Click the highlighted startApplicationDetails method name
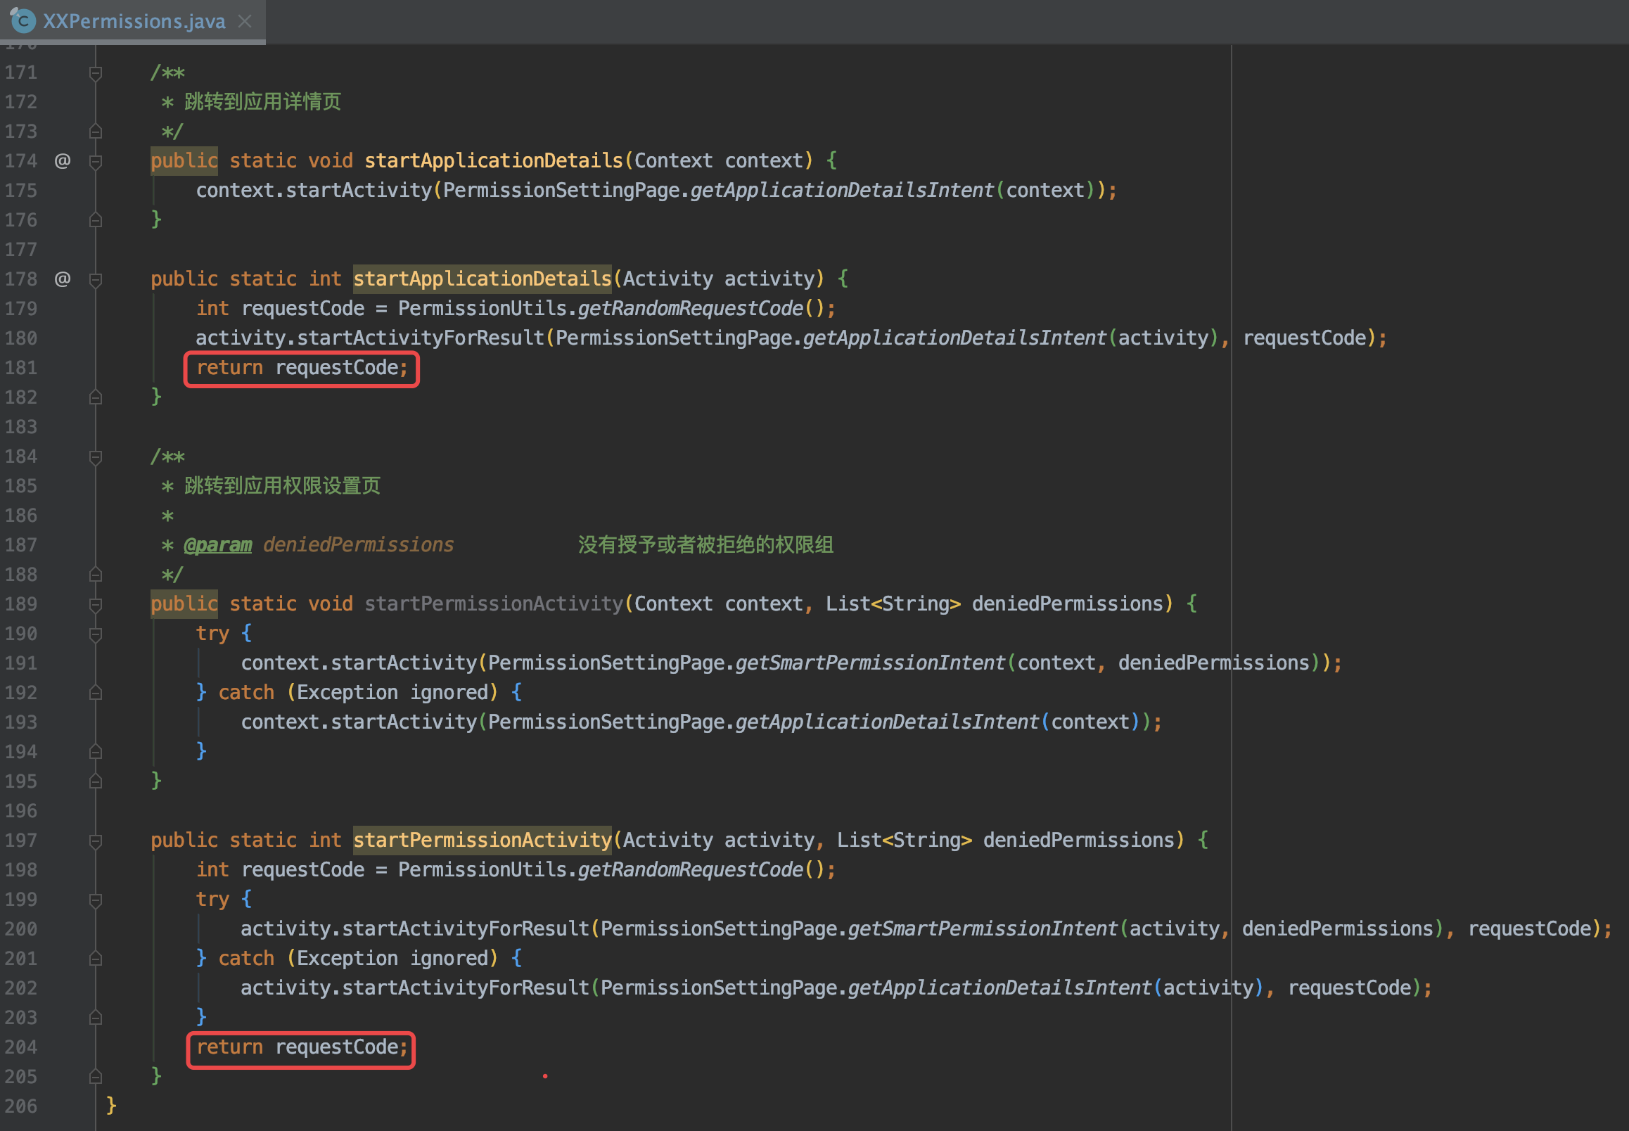This screenshot has height=1131, width=1629. (x=482, y=279)
